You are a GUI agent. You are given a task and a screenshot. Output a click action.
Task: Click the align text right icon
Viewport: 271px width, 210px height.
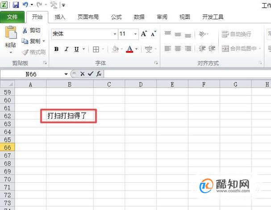click(188, 49)
